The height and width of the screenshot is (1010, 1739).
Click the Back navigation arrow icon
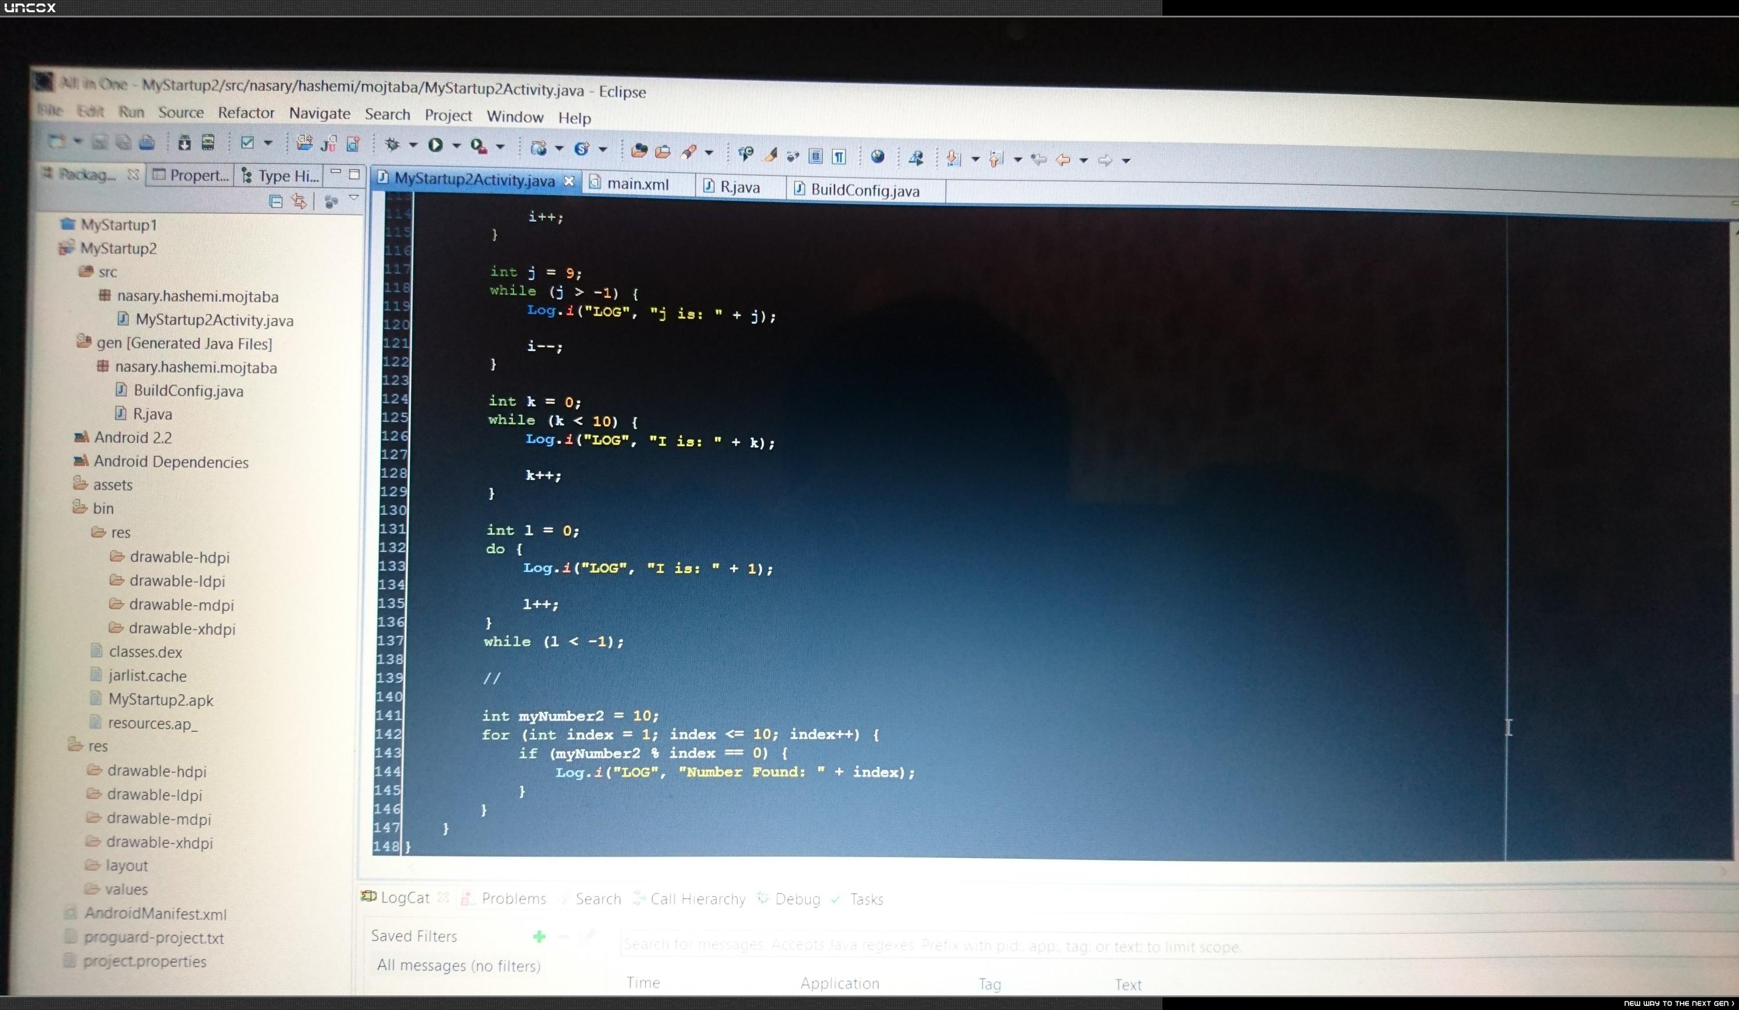click(x=1064, y=160)
